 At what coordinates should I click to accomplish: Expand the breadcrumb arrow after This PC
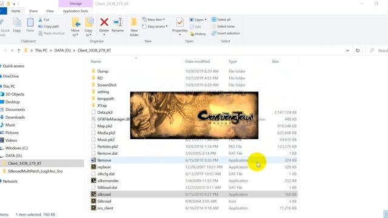(51, 50)
